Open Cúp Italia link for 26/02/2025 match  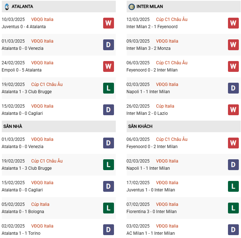165,106
